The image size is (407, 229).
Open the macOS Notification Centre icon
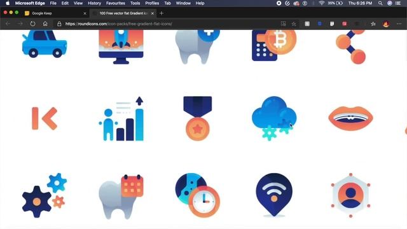click(x=398, y=3)
